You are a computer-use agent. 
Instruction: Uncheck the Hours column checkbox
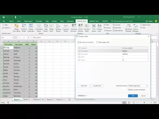(79, 60)
